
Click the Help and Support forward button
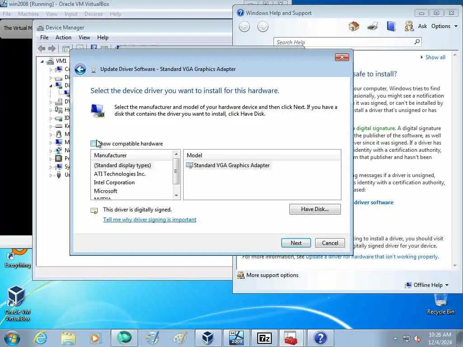coord(263,27)
